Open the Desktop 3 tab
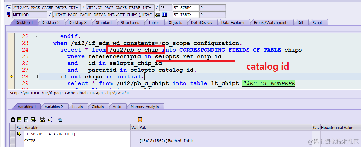Screen dimensions: 361x147 (78, 22)
